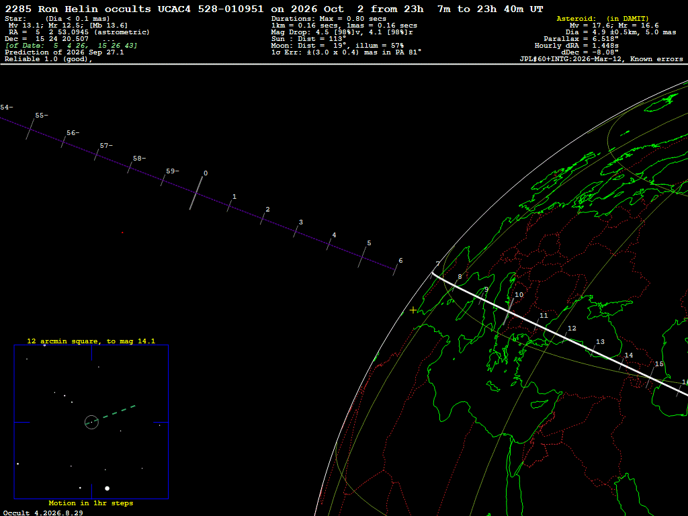Click the Mag Drop value line
Viewport: 688px width, 516px height.
tap(342, 32)
